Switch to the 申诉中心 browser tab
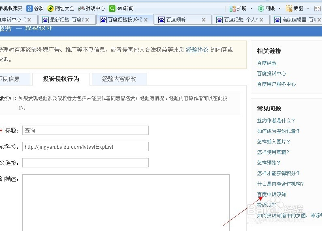 pyautogui.click(x=13, y=20)
